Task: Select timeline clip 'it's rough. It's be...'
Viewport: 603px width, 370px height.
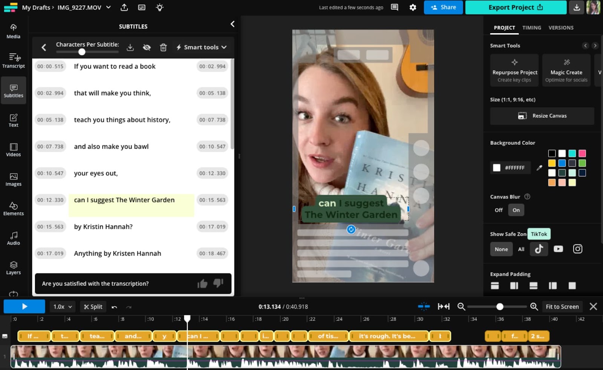Action: coord(389,336)
